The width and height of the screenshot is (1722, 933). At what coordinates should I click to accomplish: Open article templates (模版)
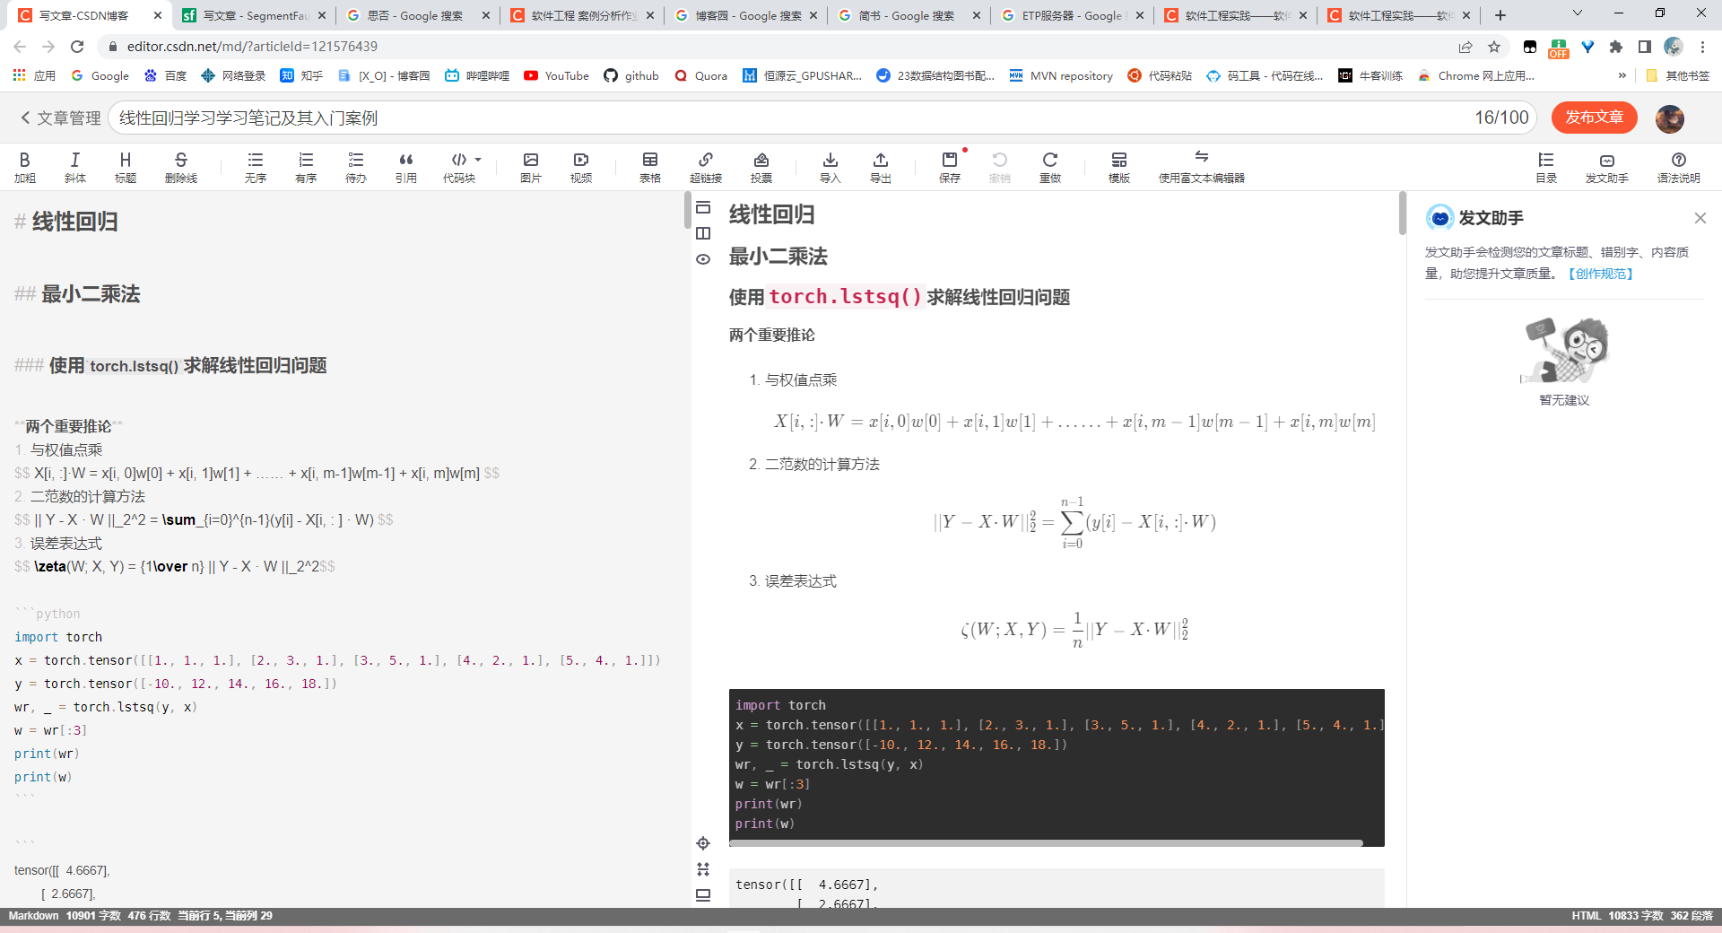pos(1119,167)
